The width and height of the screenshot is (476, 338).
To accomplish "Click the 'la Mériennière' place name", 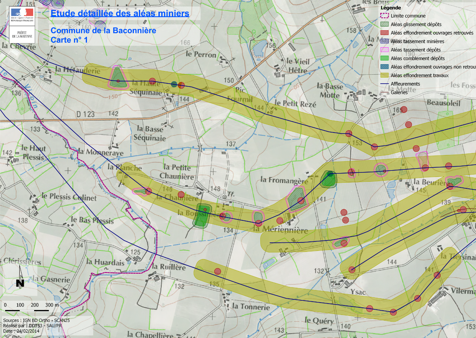I will click(281, 229).
